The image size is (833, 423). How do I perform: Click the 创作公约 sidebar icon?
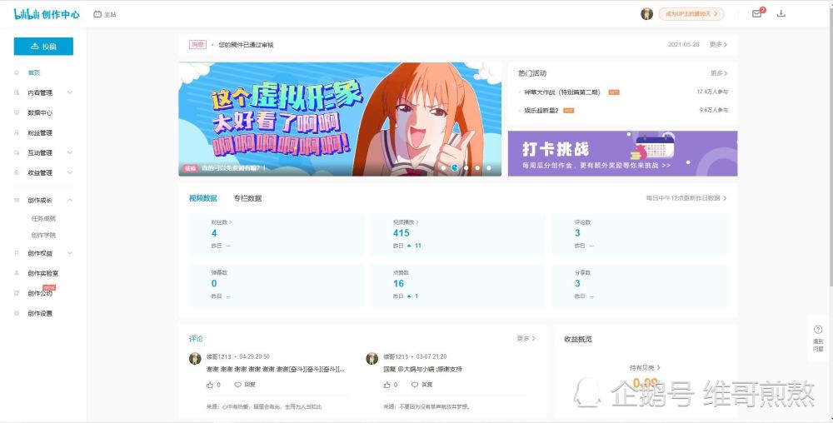tap(17, 293)
